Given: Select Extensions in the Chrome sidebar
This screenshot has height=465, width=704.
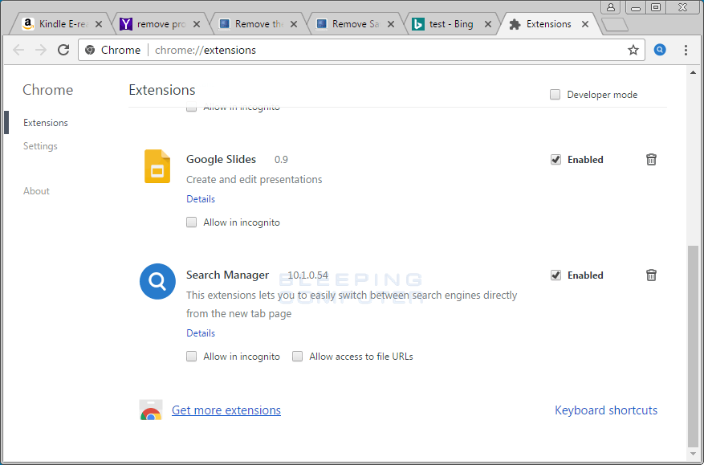Looking at the screenshot, I should (x=46, y=123).
